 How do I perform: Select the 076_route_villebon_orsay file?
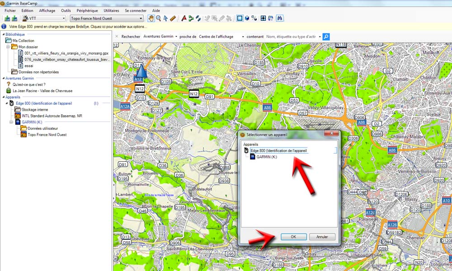67,60
